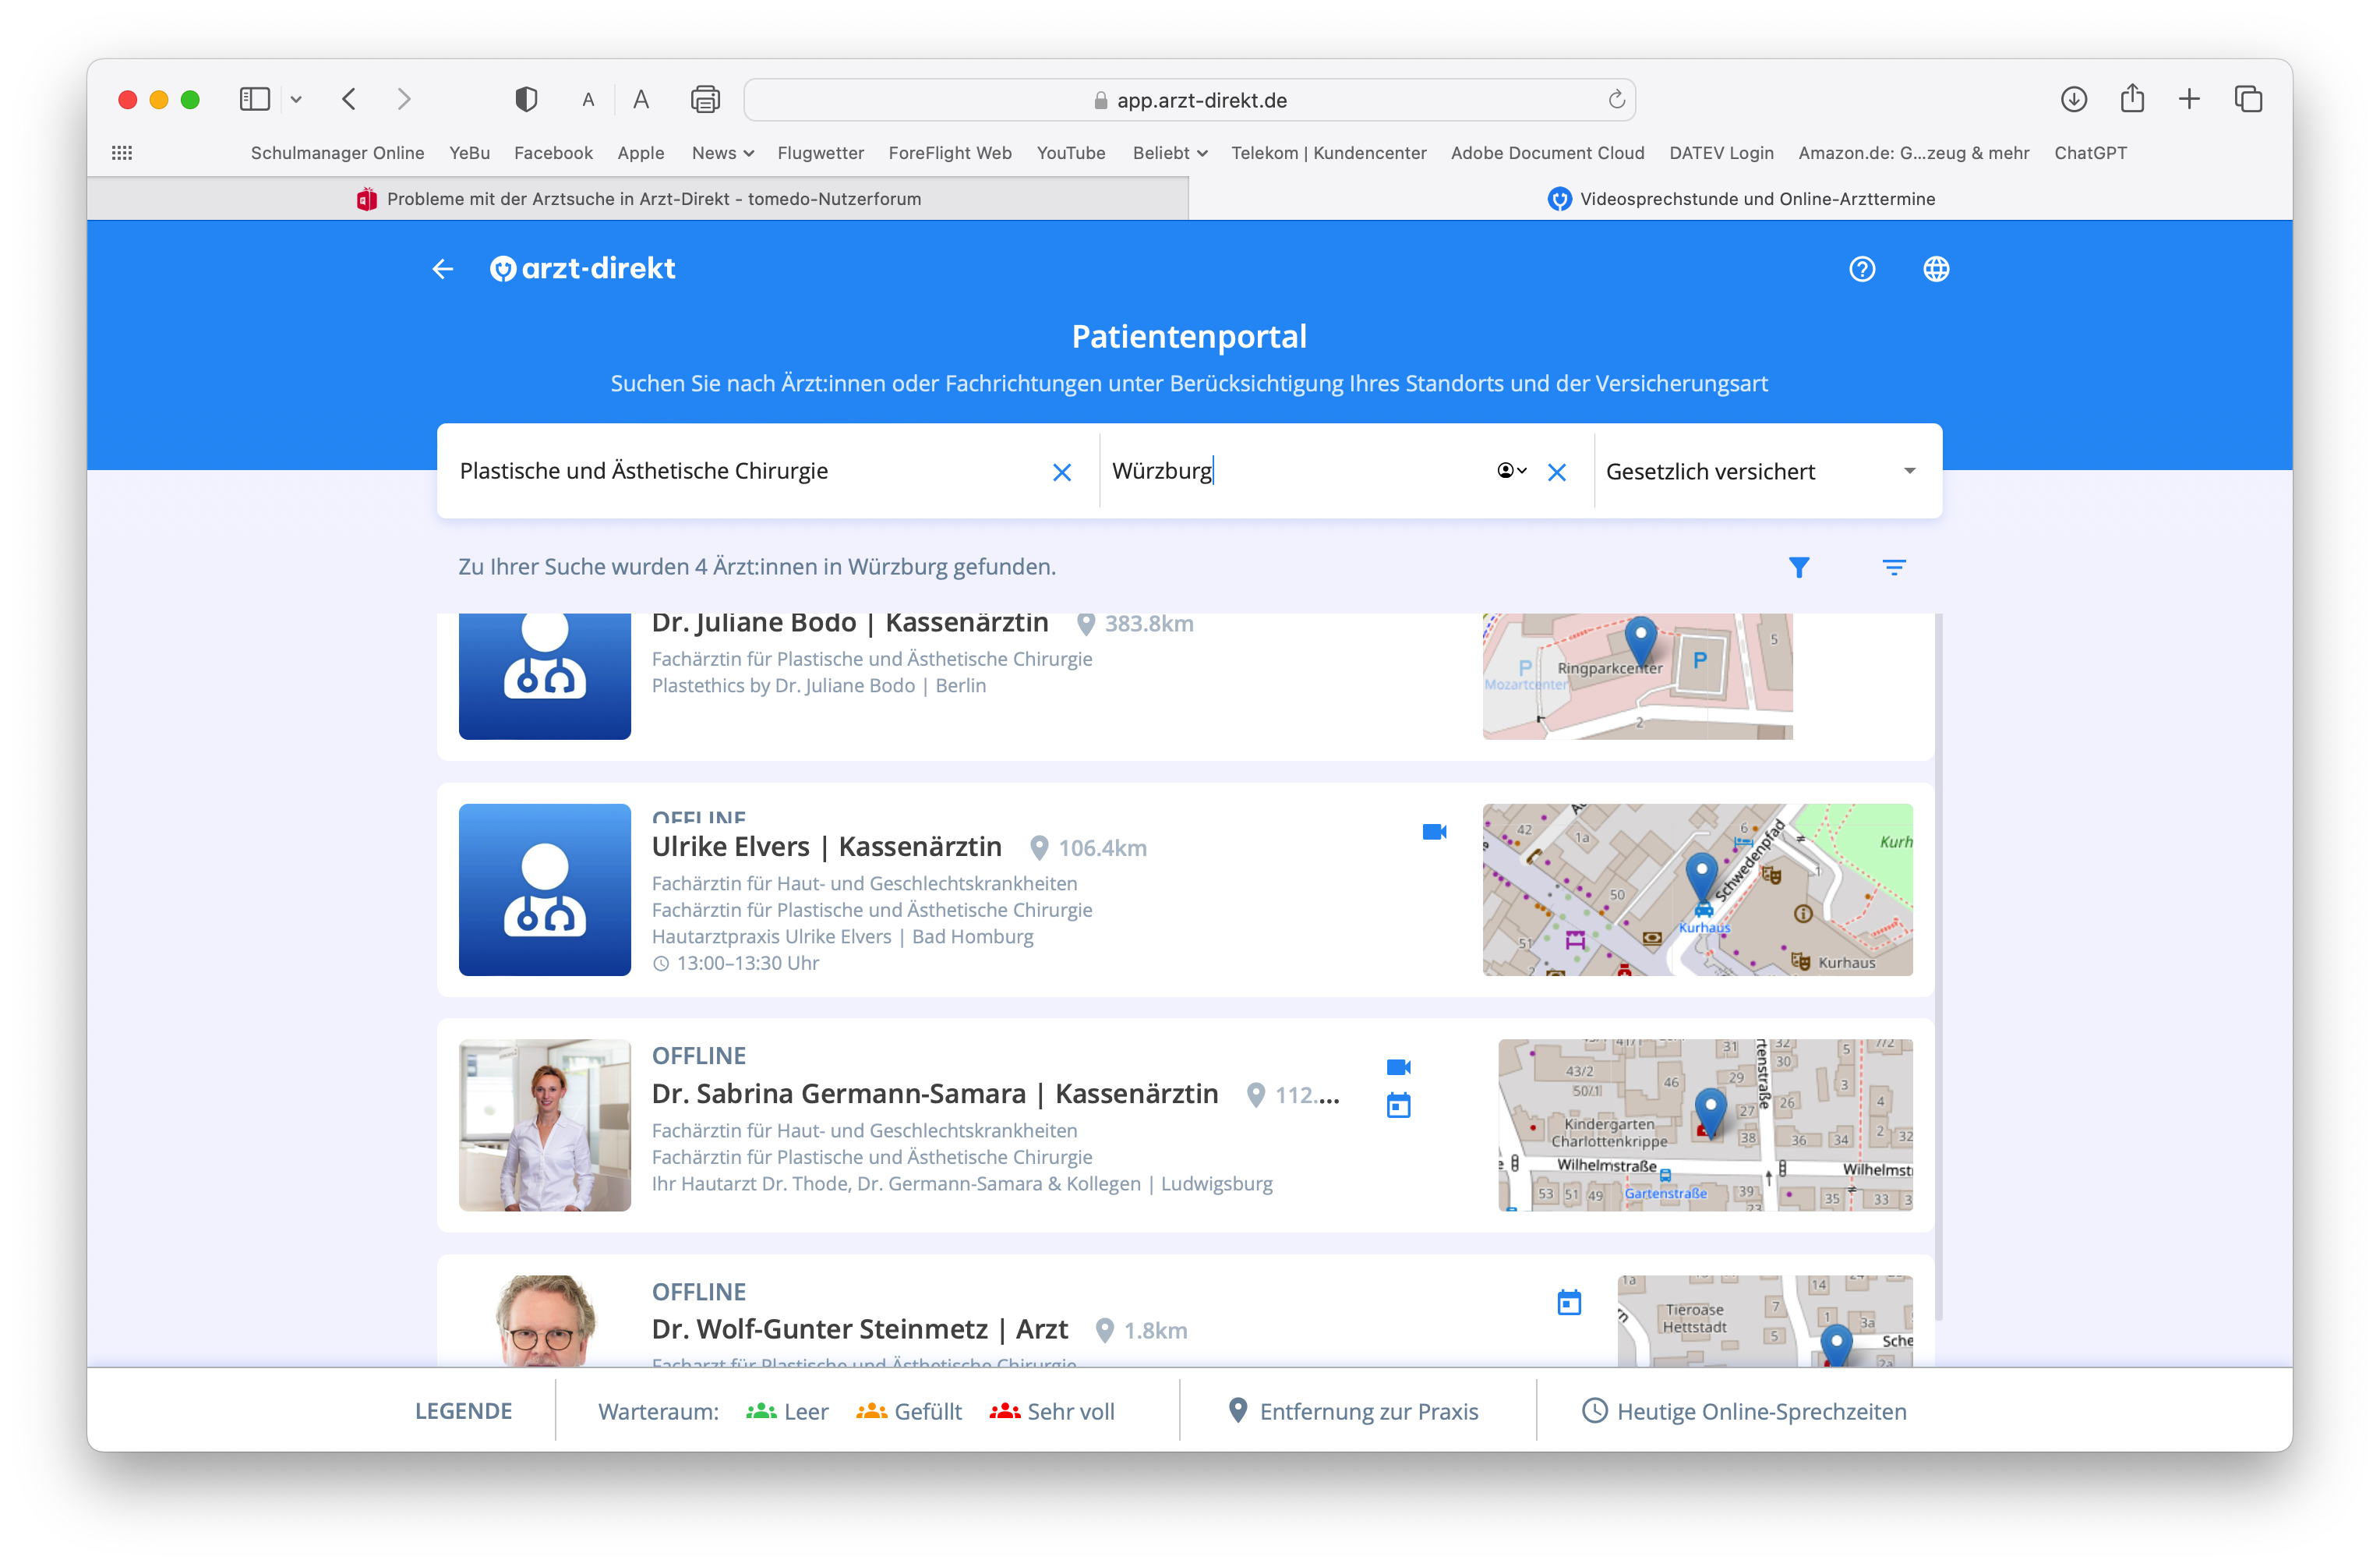Open YouTube bookmark
Image resolution: width=2380 pixels, height=1567 pixels.
click(x=1070, y=152)
